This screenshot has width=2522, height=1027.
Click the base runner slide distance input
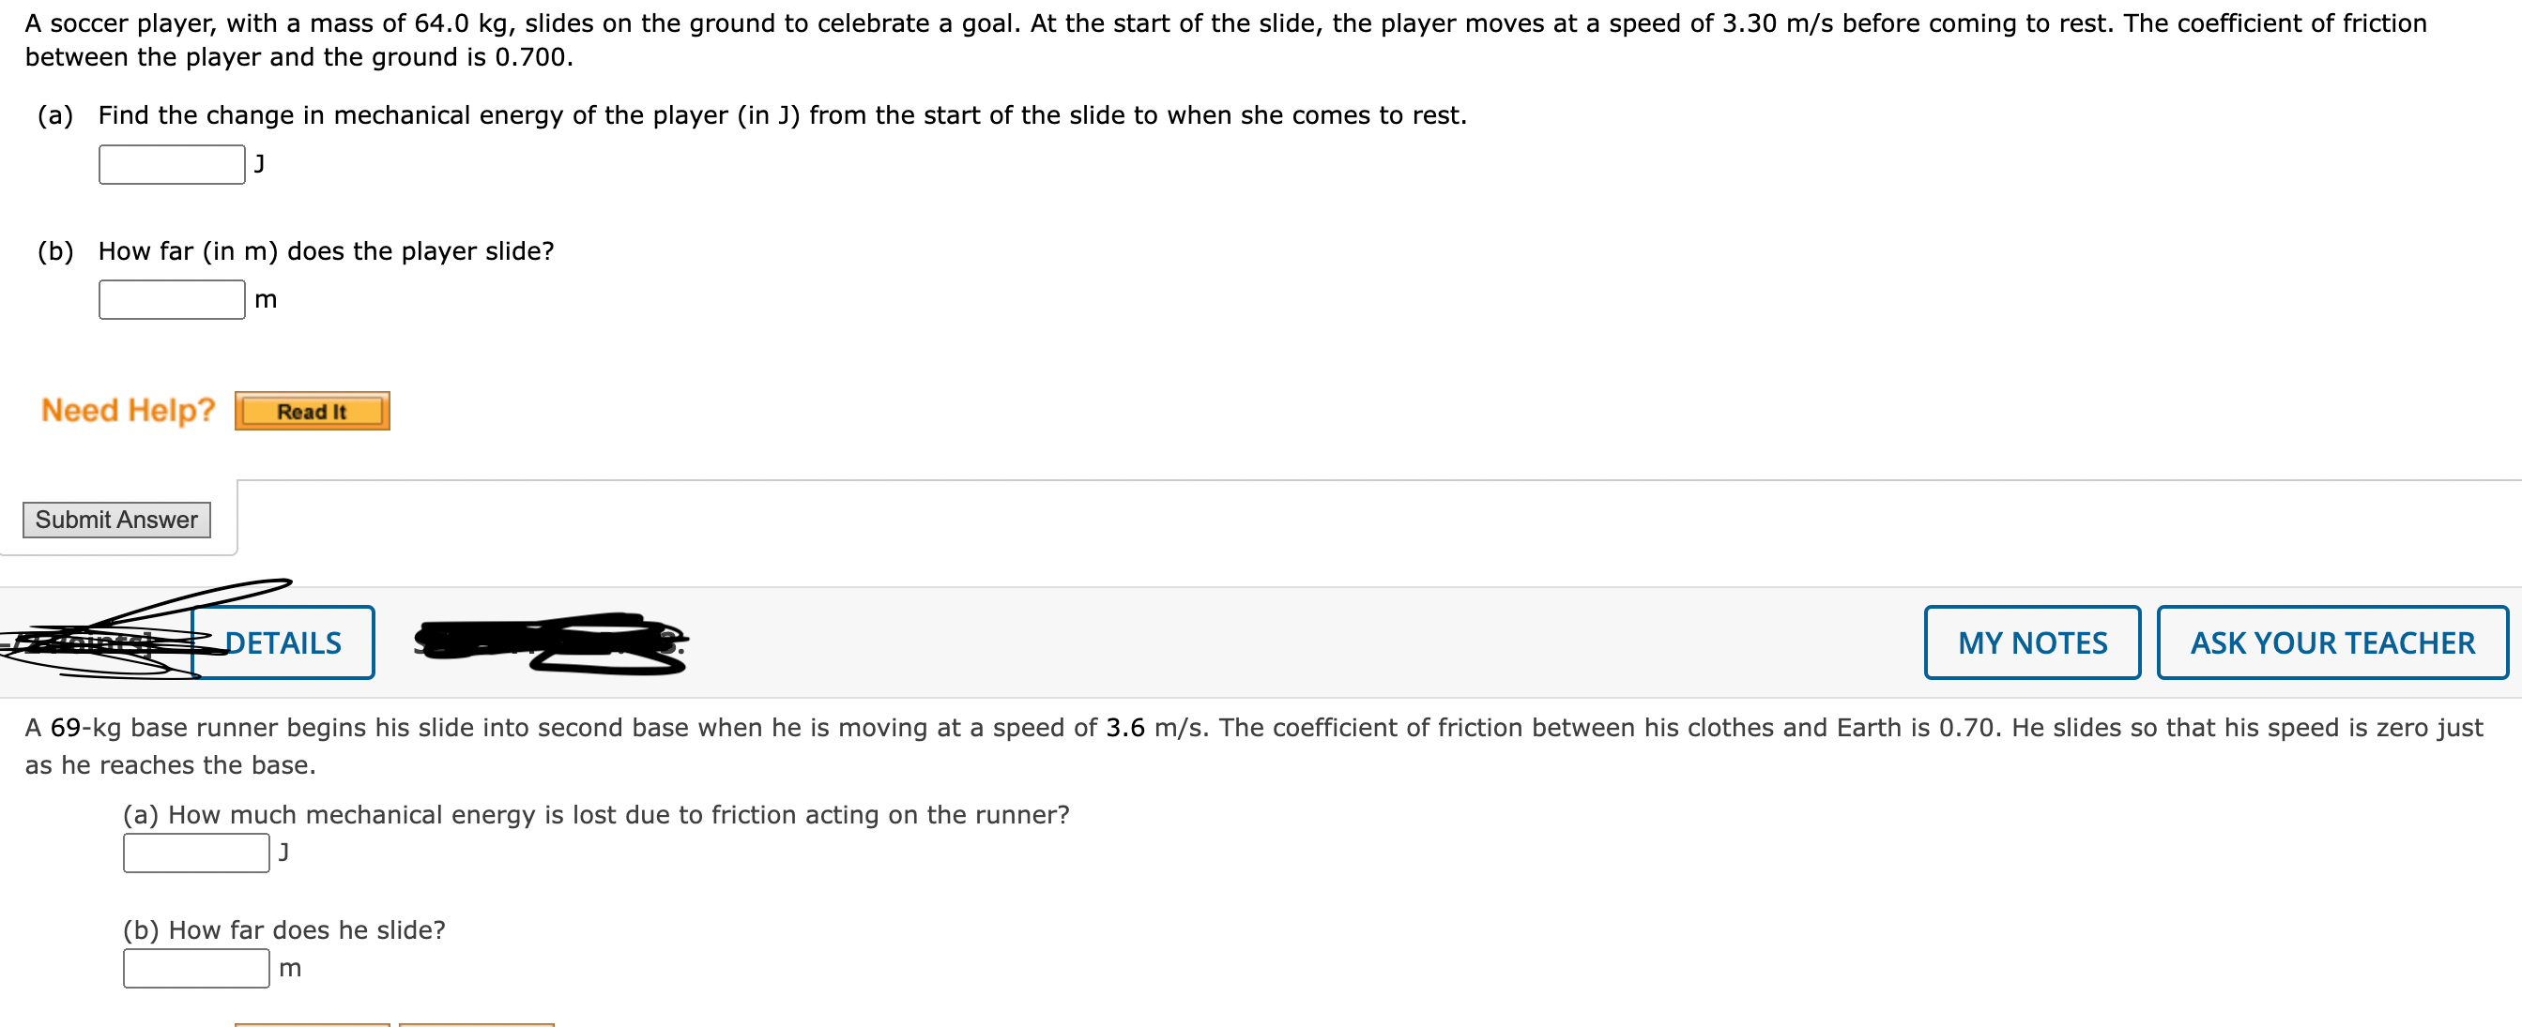195,967
